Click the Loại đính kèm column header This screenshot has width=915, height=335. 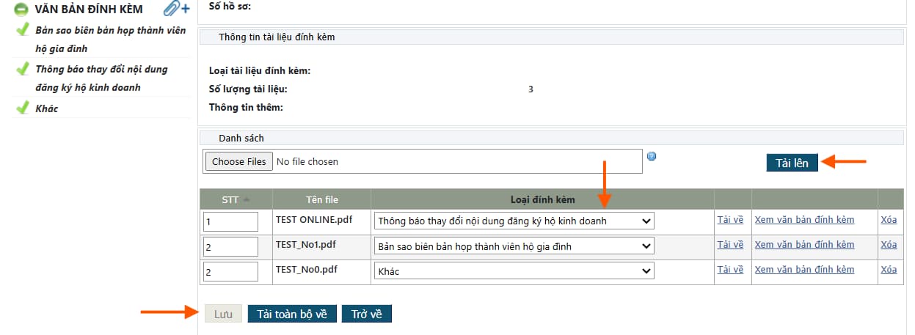pos(543,199)
